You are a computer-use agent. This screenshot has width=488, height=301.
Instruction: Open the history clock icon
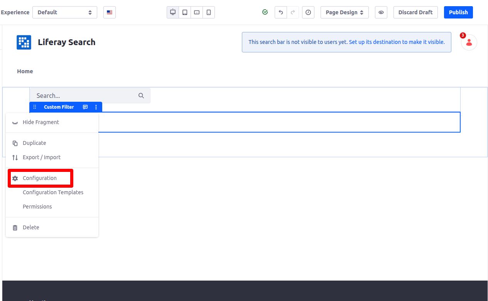click(x=308, y=12)
